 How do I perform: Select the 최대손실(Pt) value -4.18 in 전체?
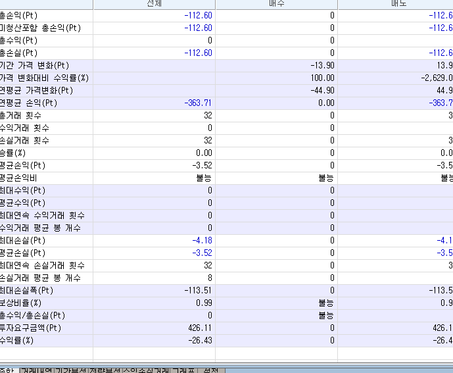201,240
